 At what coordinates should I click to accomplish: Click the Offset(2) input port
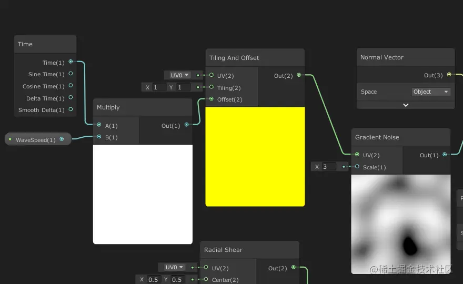click(212, 99)
